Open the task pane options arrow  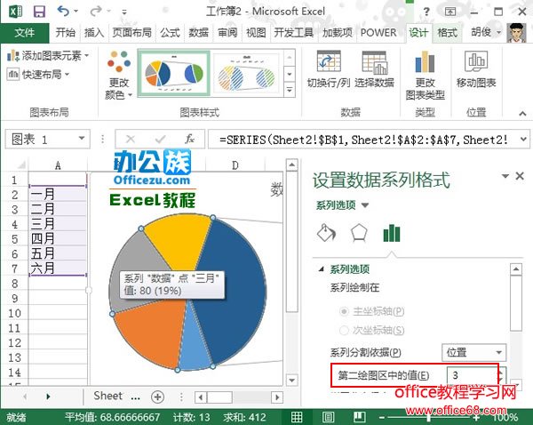[505, 176]
